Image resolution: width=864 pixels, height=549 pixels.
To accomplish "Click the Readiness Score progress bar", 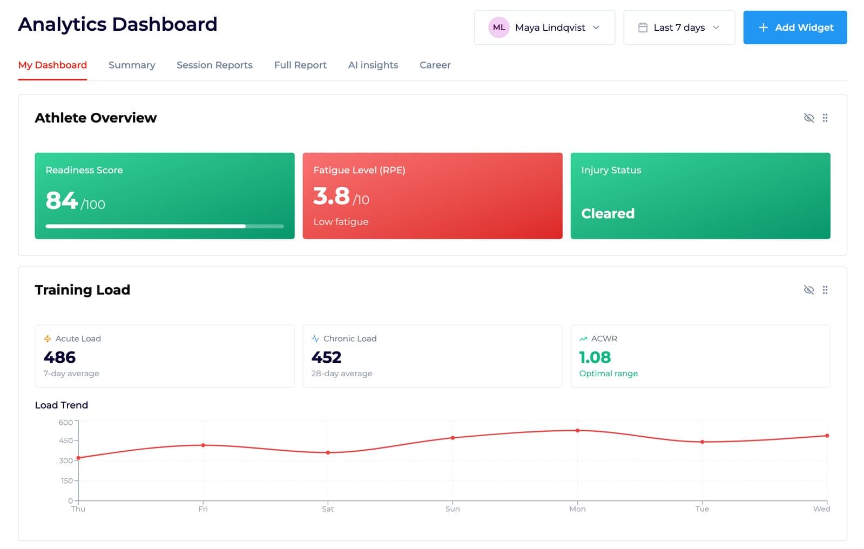I will (x=165, y=226).
